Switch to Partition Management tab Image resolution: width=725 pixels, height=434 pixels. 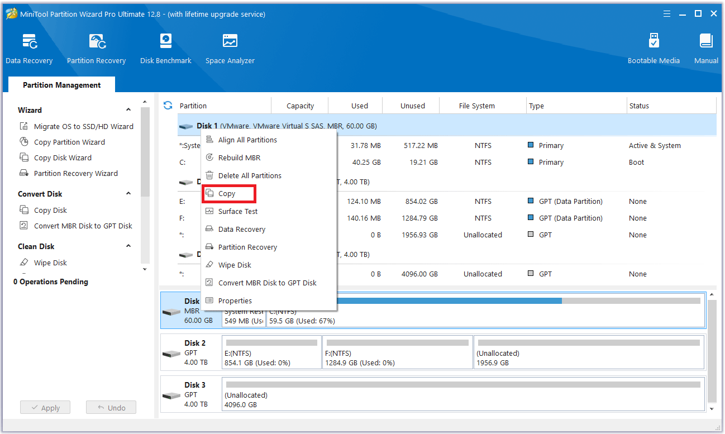62,85
